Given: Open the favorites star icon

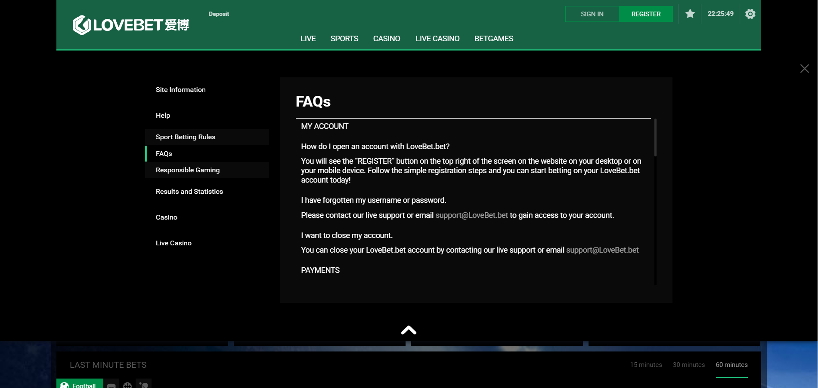Looking at the screenshot, I should [x=690, y=14].
